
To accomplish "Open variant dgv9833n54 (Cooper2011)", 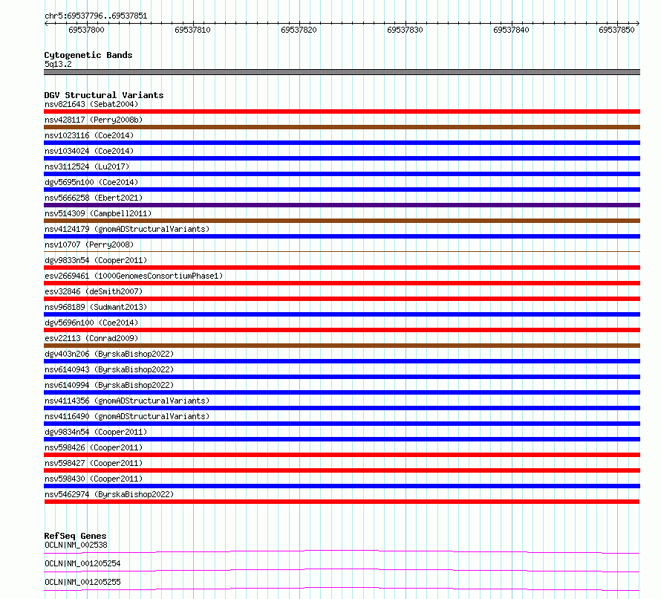I will click(x=96, y=260).
